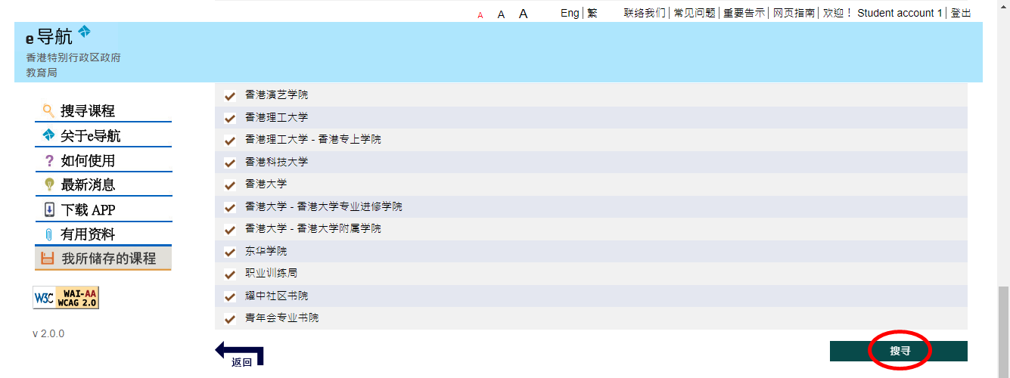The image size is (1010, 378).
Task: Click the question mark icon beside 如何使用
Action: coord(49,160)
